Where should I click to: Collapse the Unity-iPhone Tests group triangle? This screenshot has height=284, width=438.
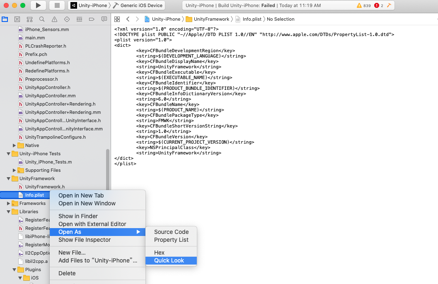8,154
